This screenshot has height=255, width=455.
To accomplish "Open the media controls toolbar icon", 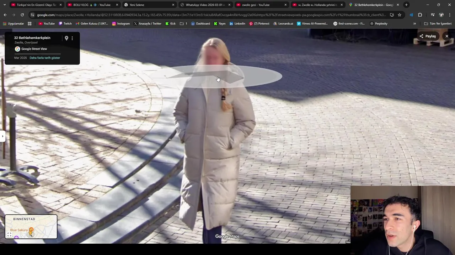I will pos(433,15).
